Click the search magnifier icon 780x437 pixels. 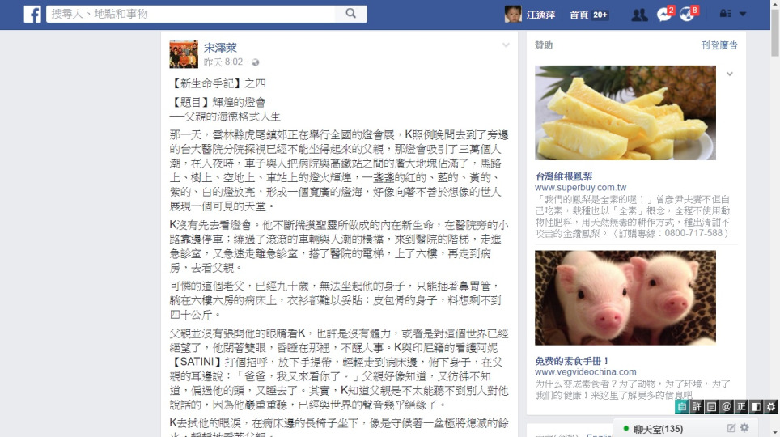(x=350, y=14)
